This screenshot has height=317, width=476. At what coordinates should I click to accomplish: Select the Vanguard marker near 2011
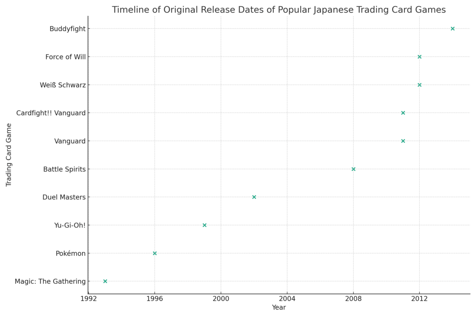(403, 141)
